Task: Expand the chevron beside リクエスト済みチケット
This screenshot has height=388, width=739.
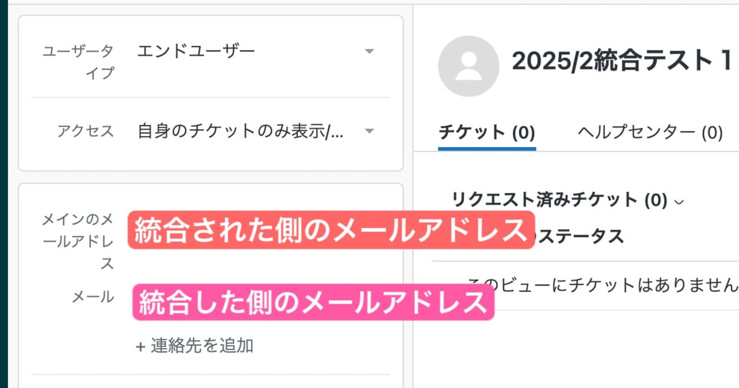Action: [x=679, y=202]
